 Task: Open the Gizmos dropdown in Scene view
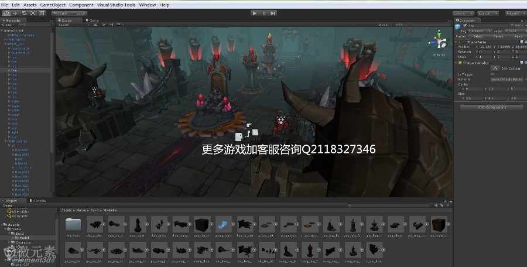(384, 25)
